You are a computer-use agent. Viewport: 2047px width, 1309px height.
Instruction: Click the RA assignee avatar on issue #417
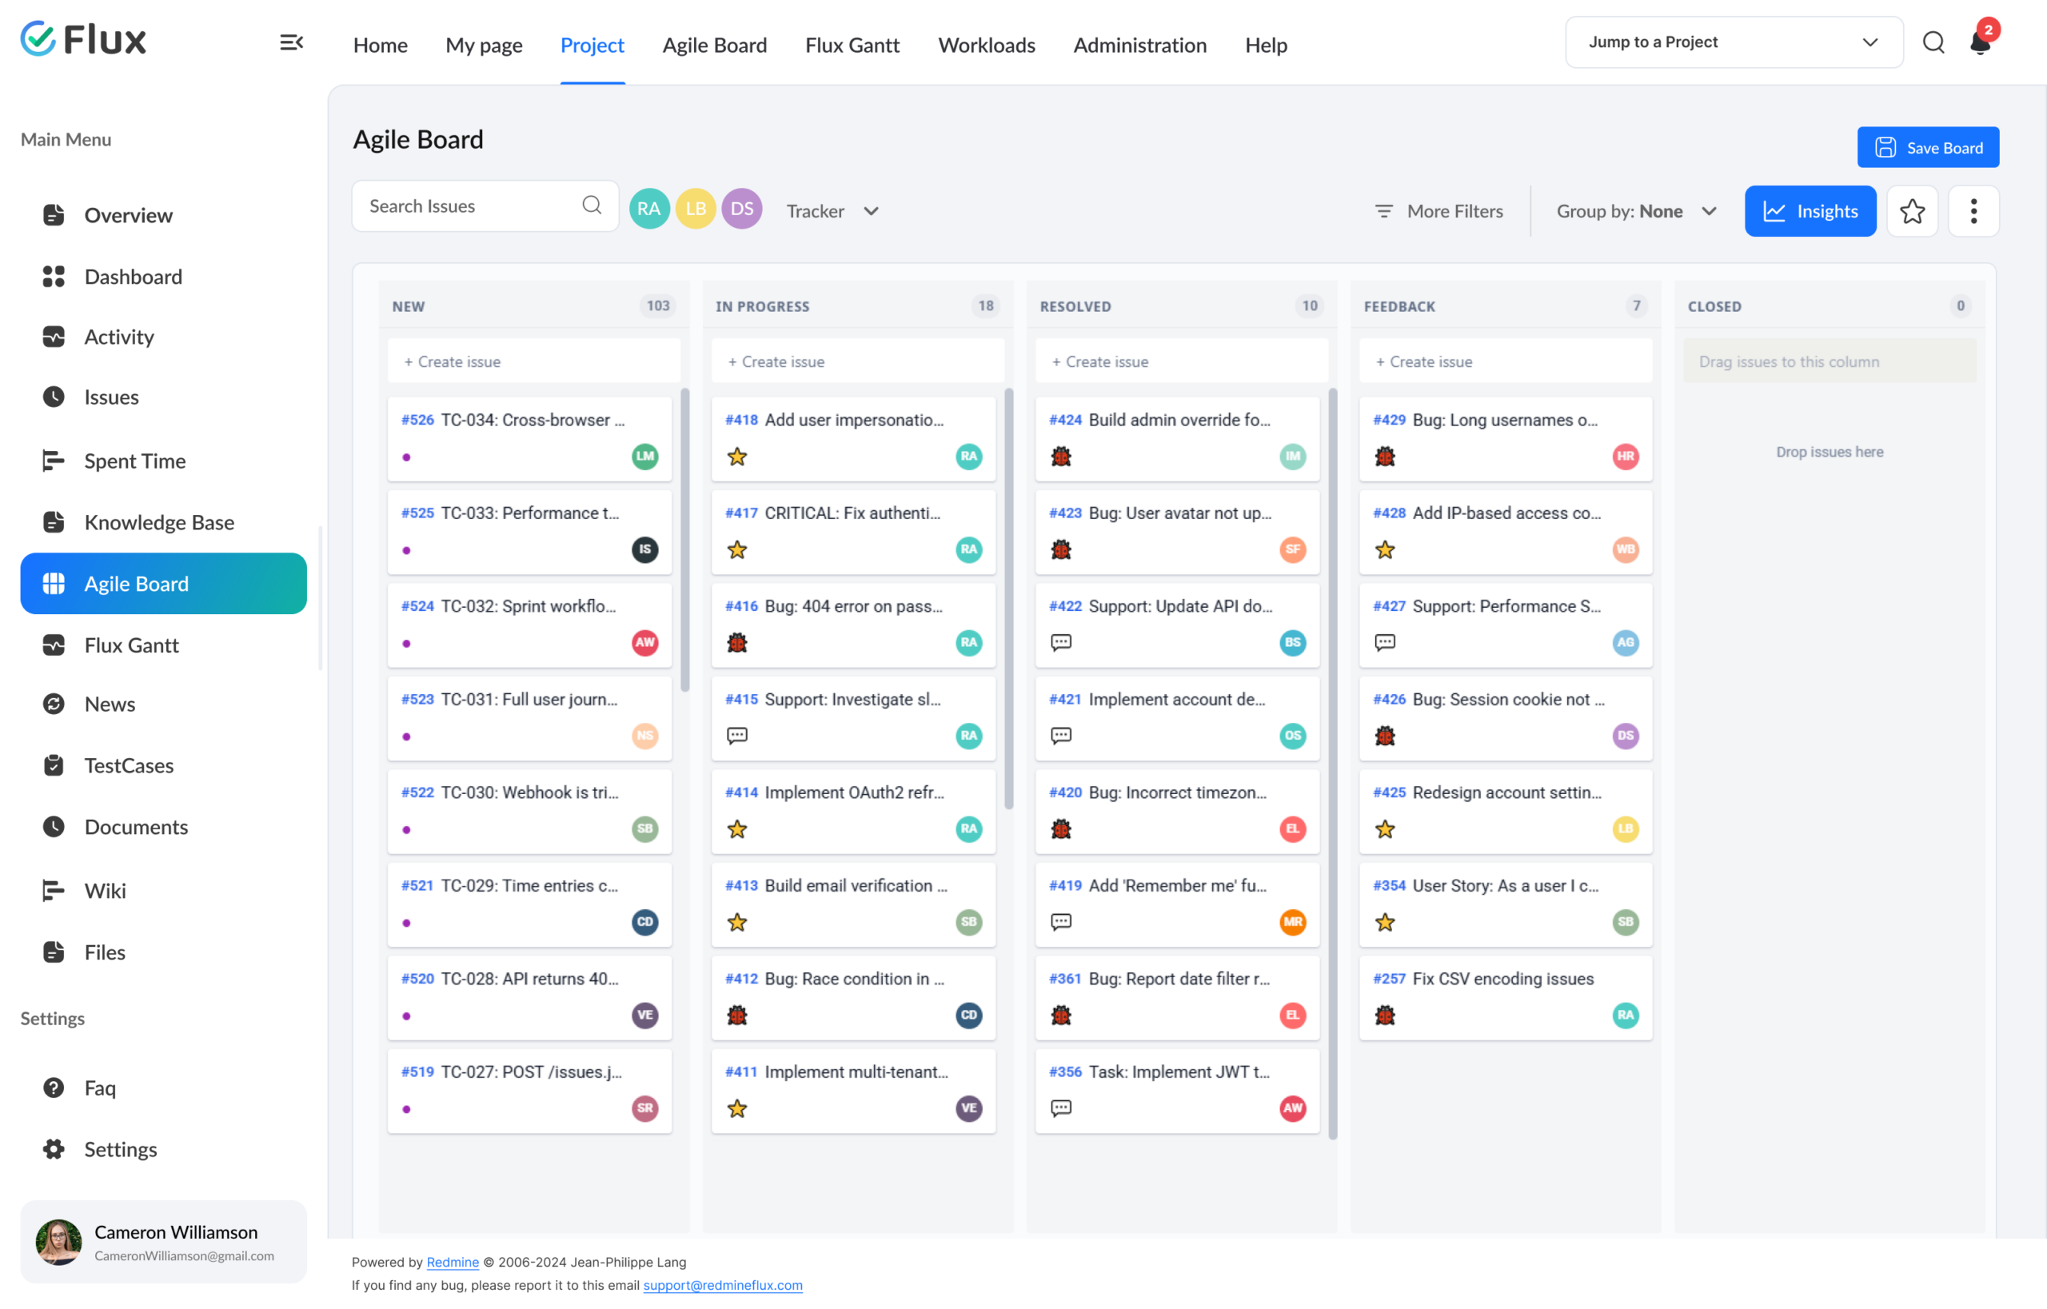click(x=969, y=549)
